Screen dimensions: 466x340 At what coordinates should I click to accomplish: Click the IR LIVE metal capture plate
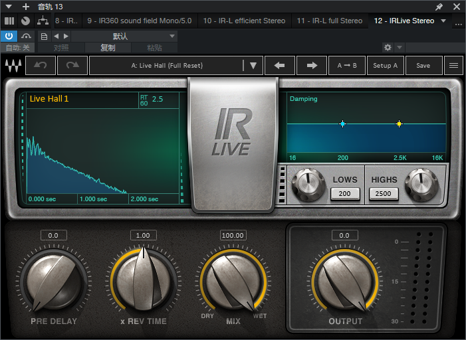[x=234, y=144]
